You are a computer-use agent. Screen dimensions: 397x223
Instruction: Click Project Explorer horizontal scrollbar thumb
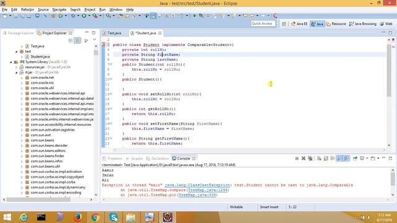pyautogui.click(x=38, y=199)
